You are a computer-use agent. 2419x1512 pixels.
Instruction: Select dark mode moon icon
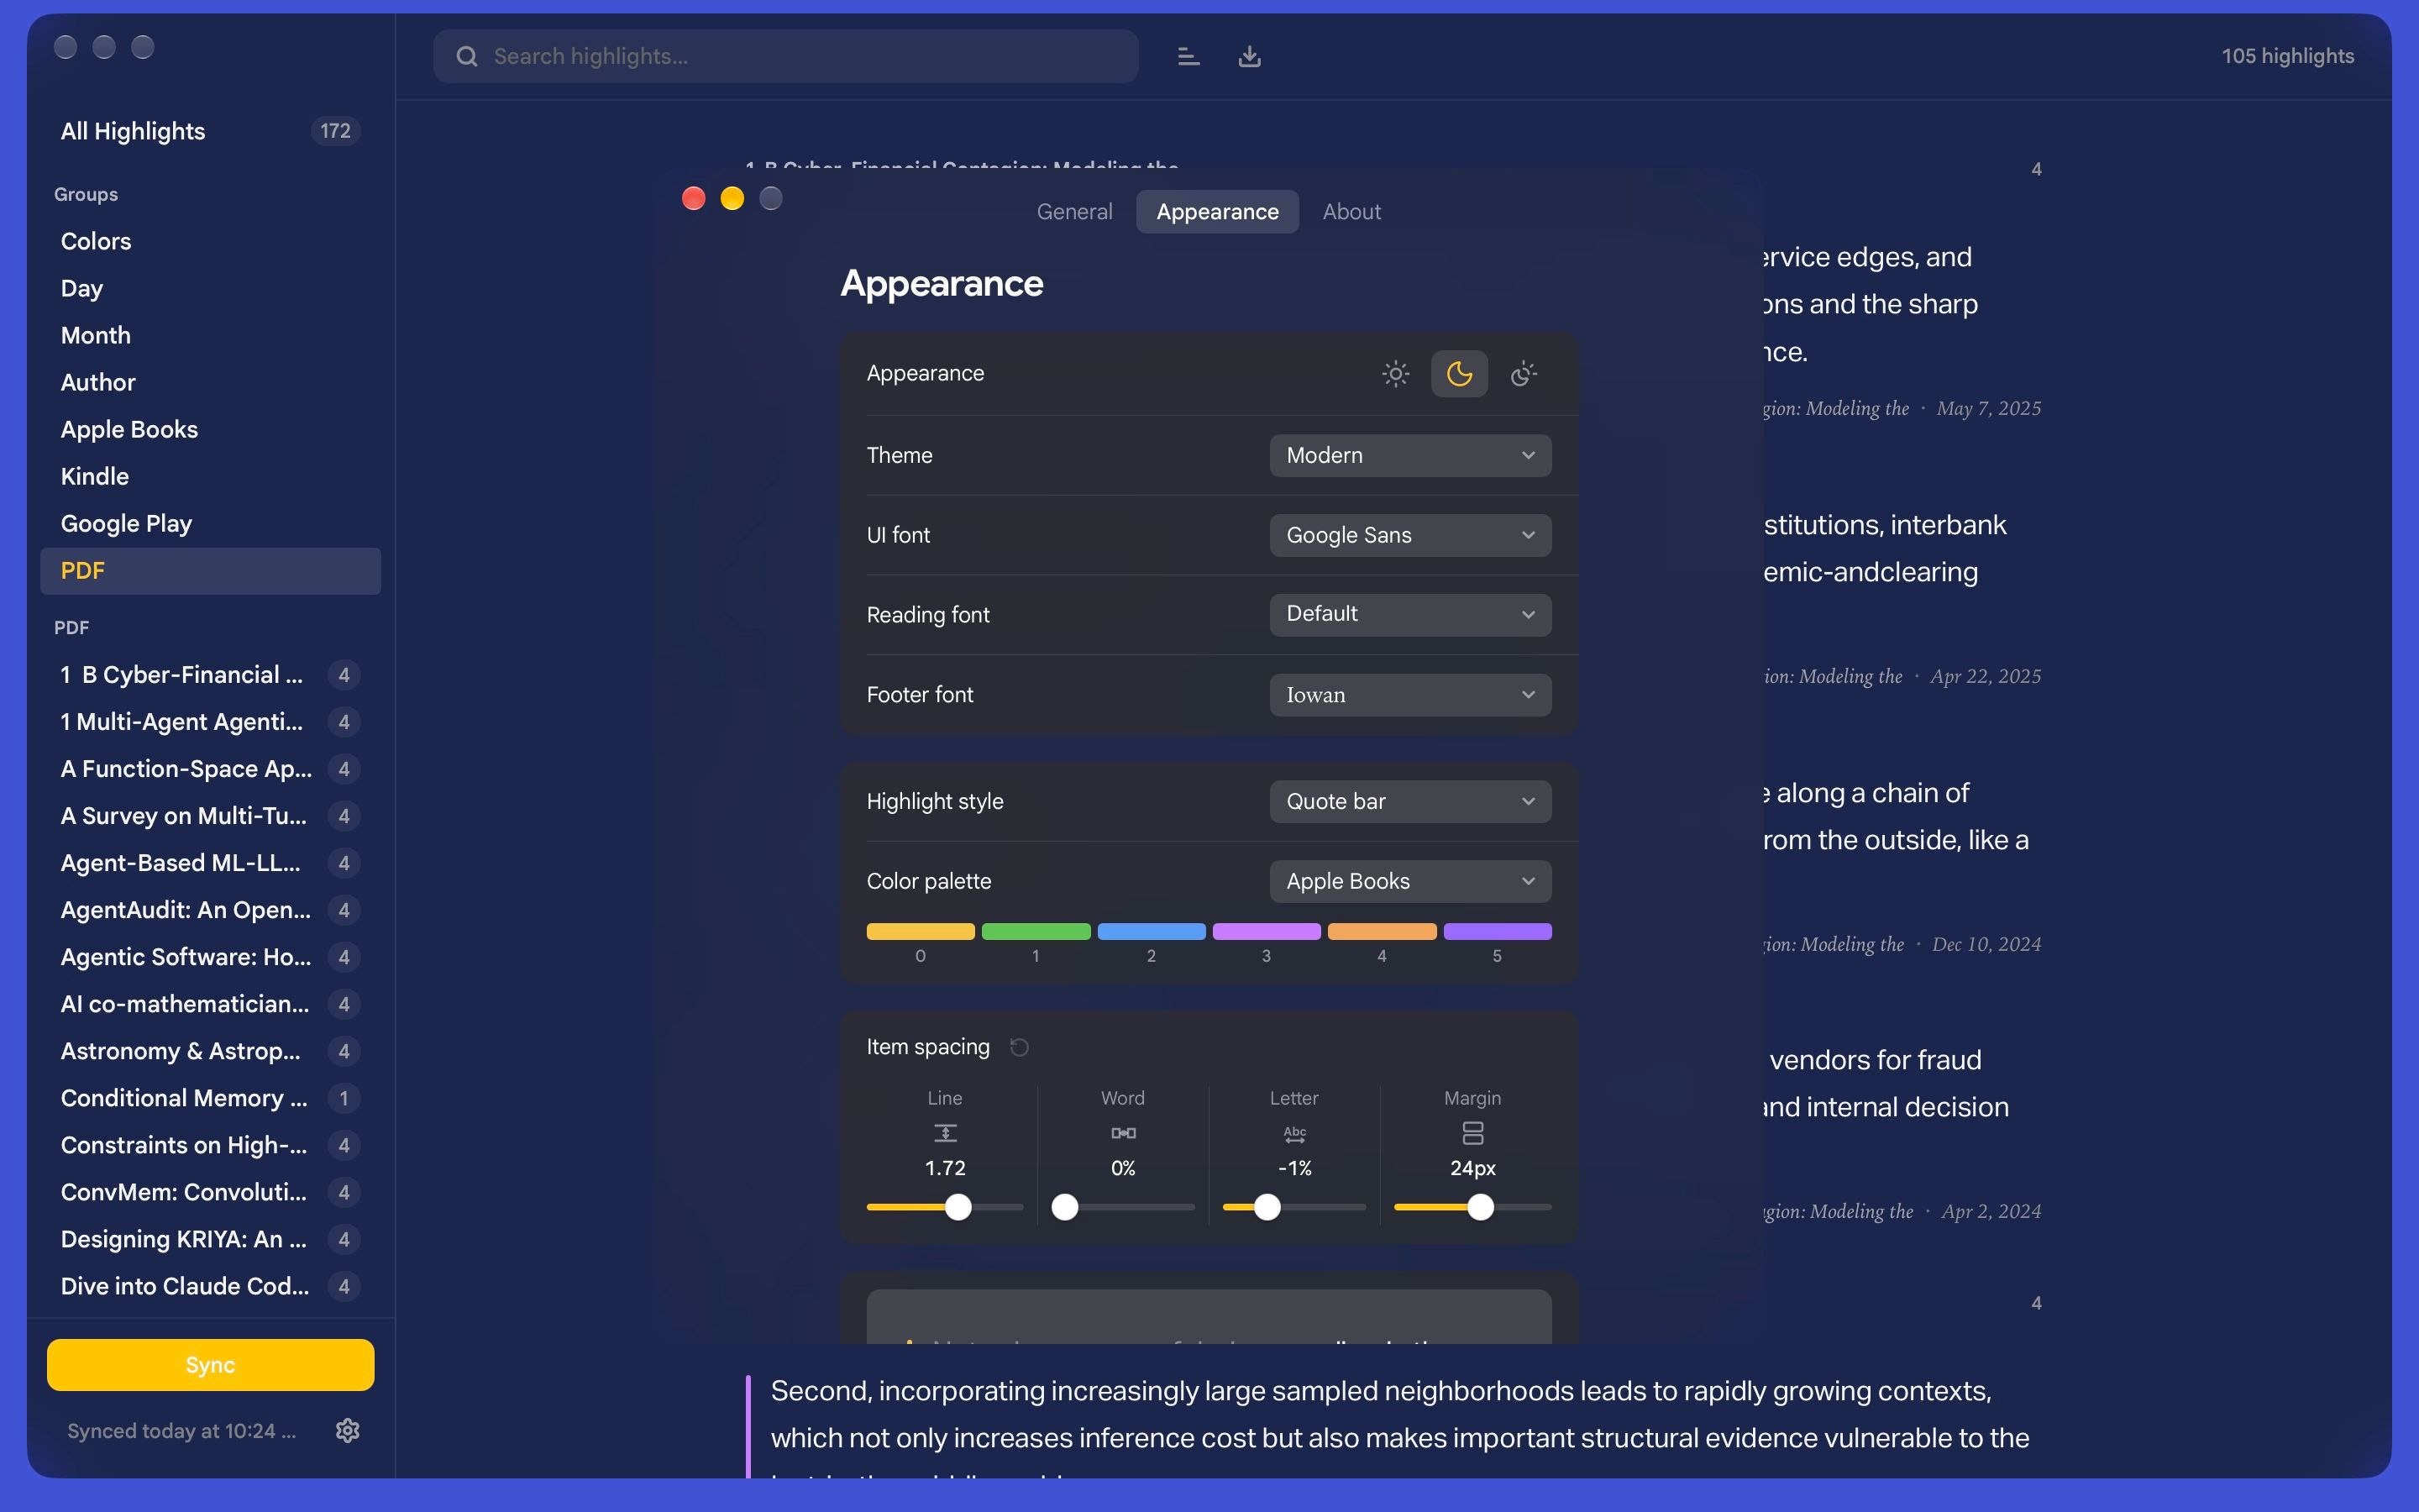1460,374
